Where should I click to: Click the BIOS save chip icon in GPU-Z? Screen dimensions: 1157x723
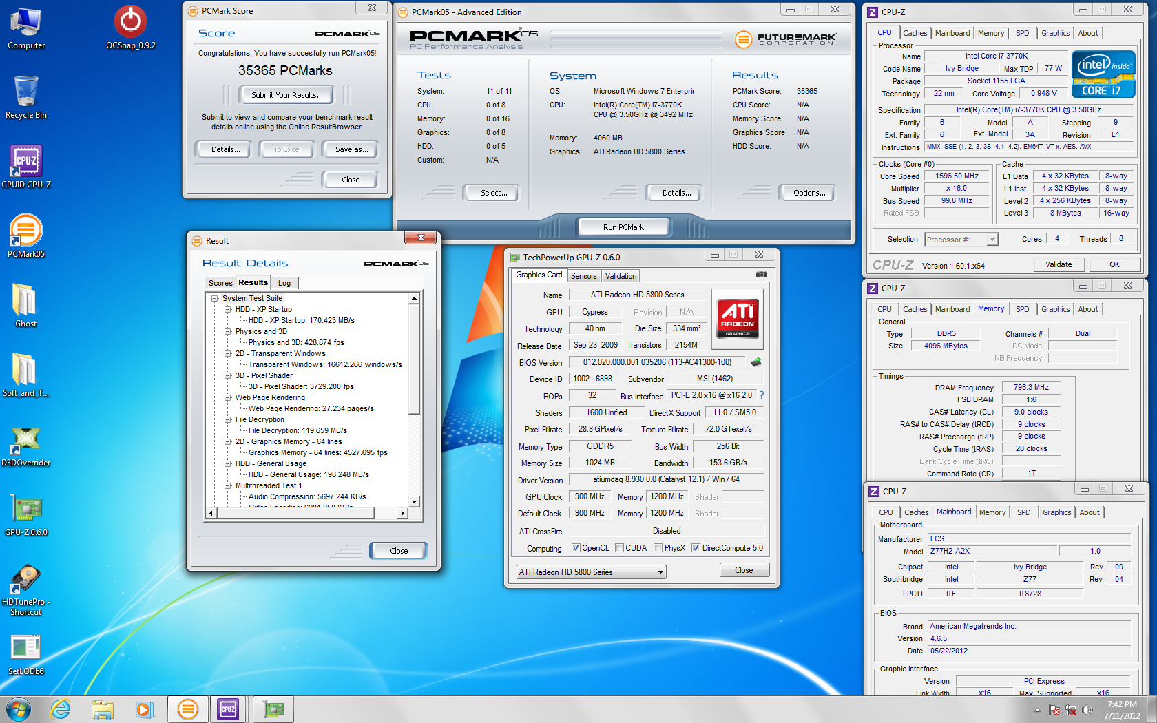click(x=756, y=362)
